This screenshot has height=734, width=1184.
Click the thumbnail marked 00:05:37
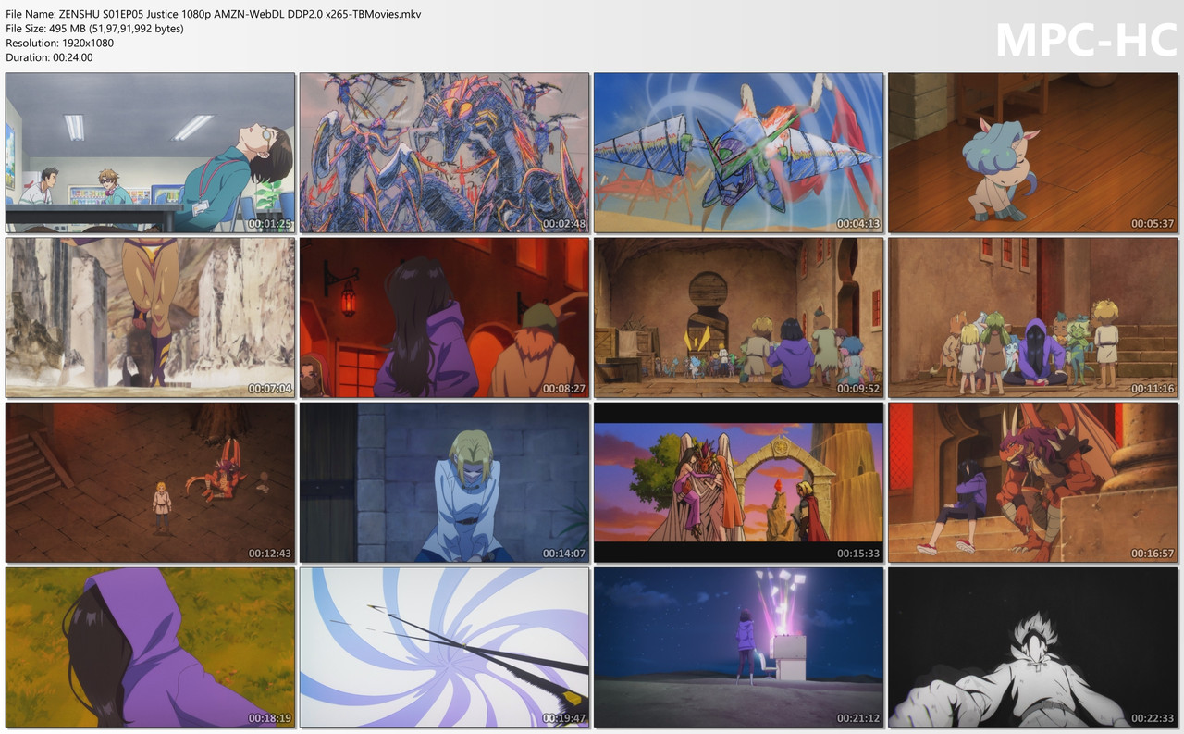(x=1032, y=153)
